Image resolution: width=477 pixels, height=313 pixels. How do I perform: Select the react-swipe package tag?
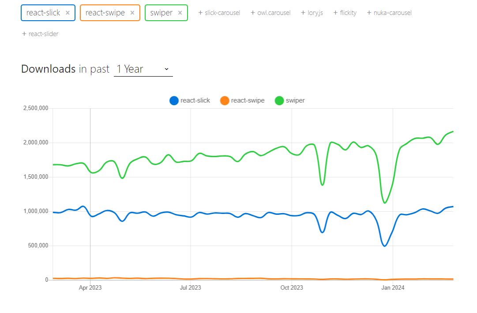tap(110, 13)
